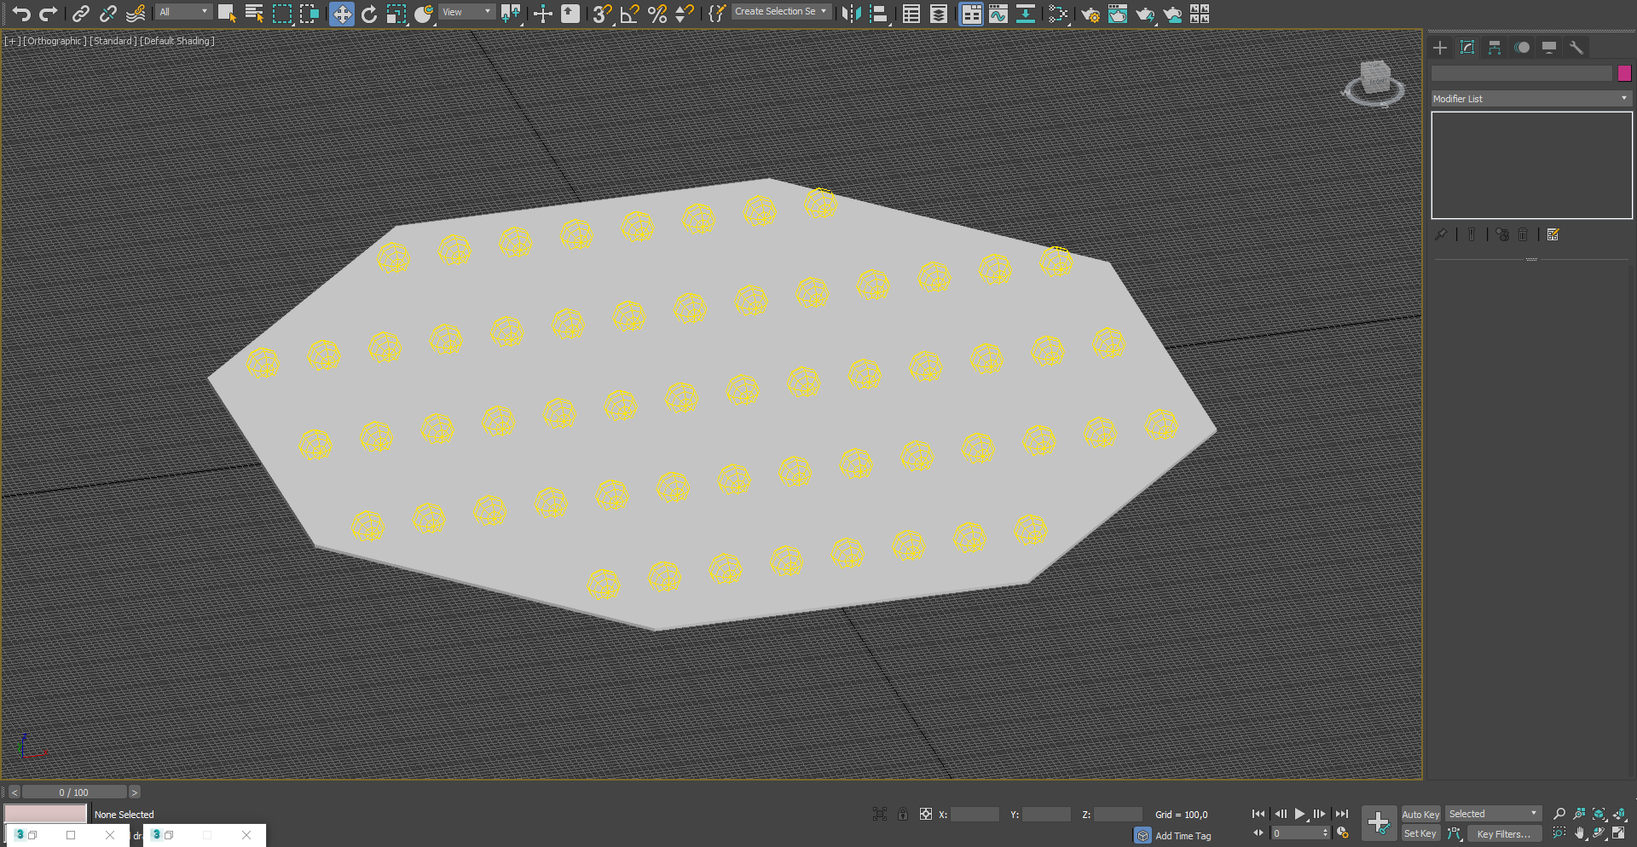
Task: Open Render Setup teapot with gear
Action: 1090,14
